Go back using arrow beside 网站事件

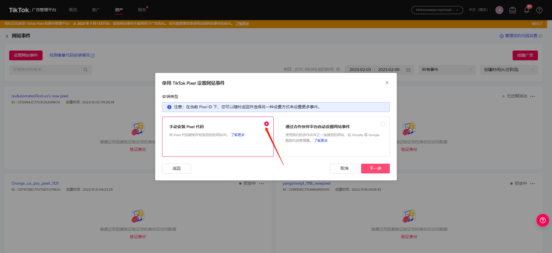point(7,36)
